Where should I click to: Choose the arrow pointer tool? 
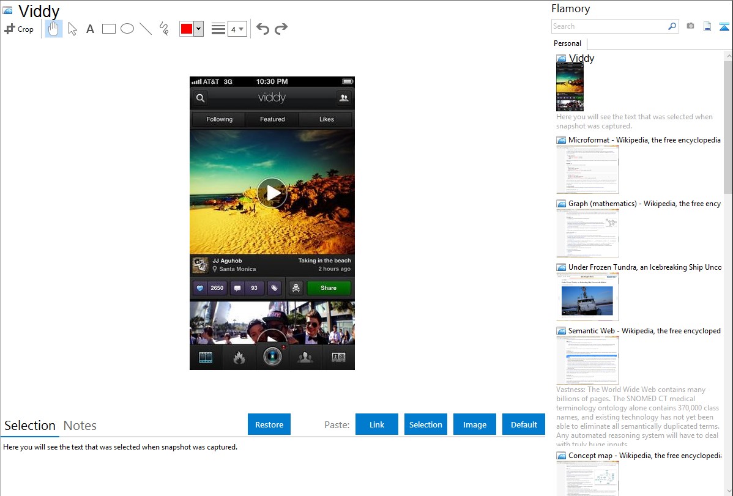[x=72, y=29]
